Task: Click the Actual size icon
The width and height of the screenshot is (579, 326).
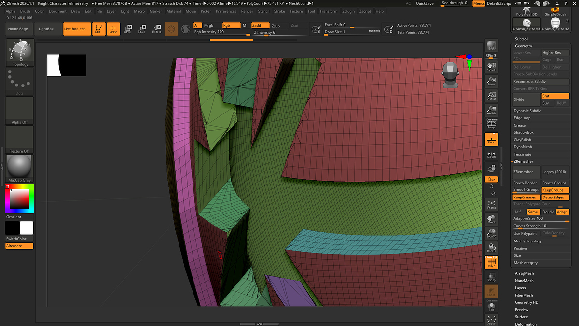Action: (491, 96)
